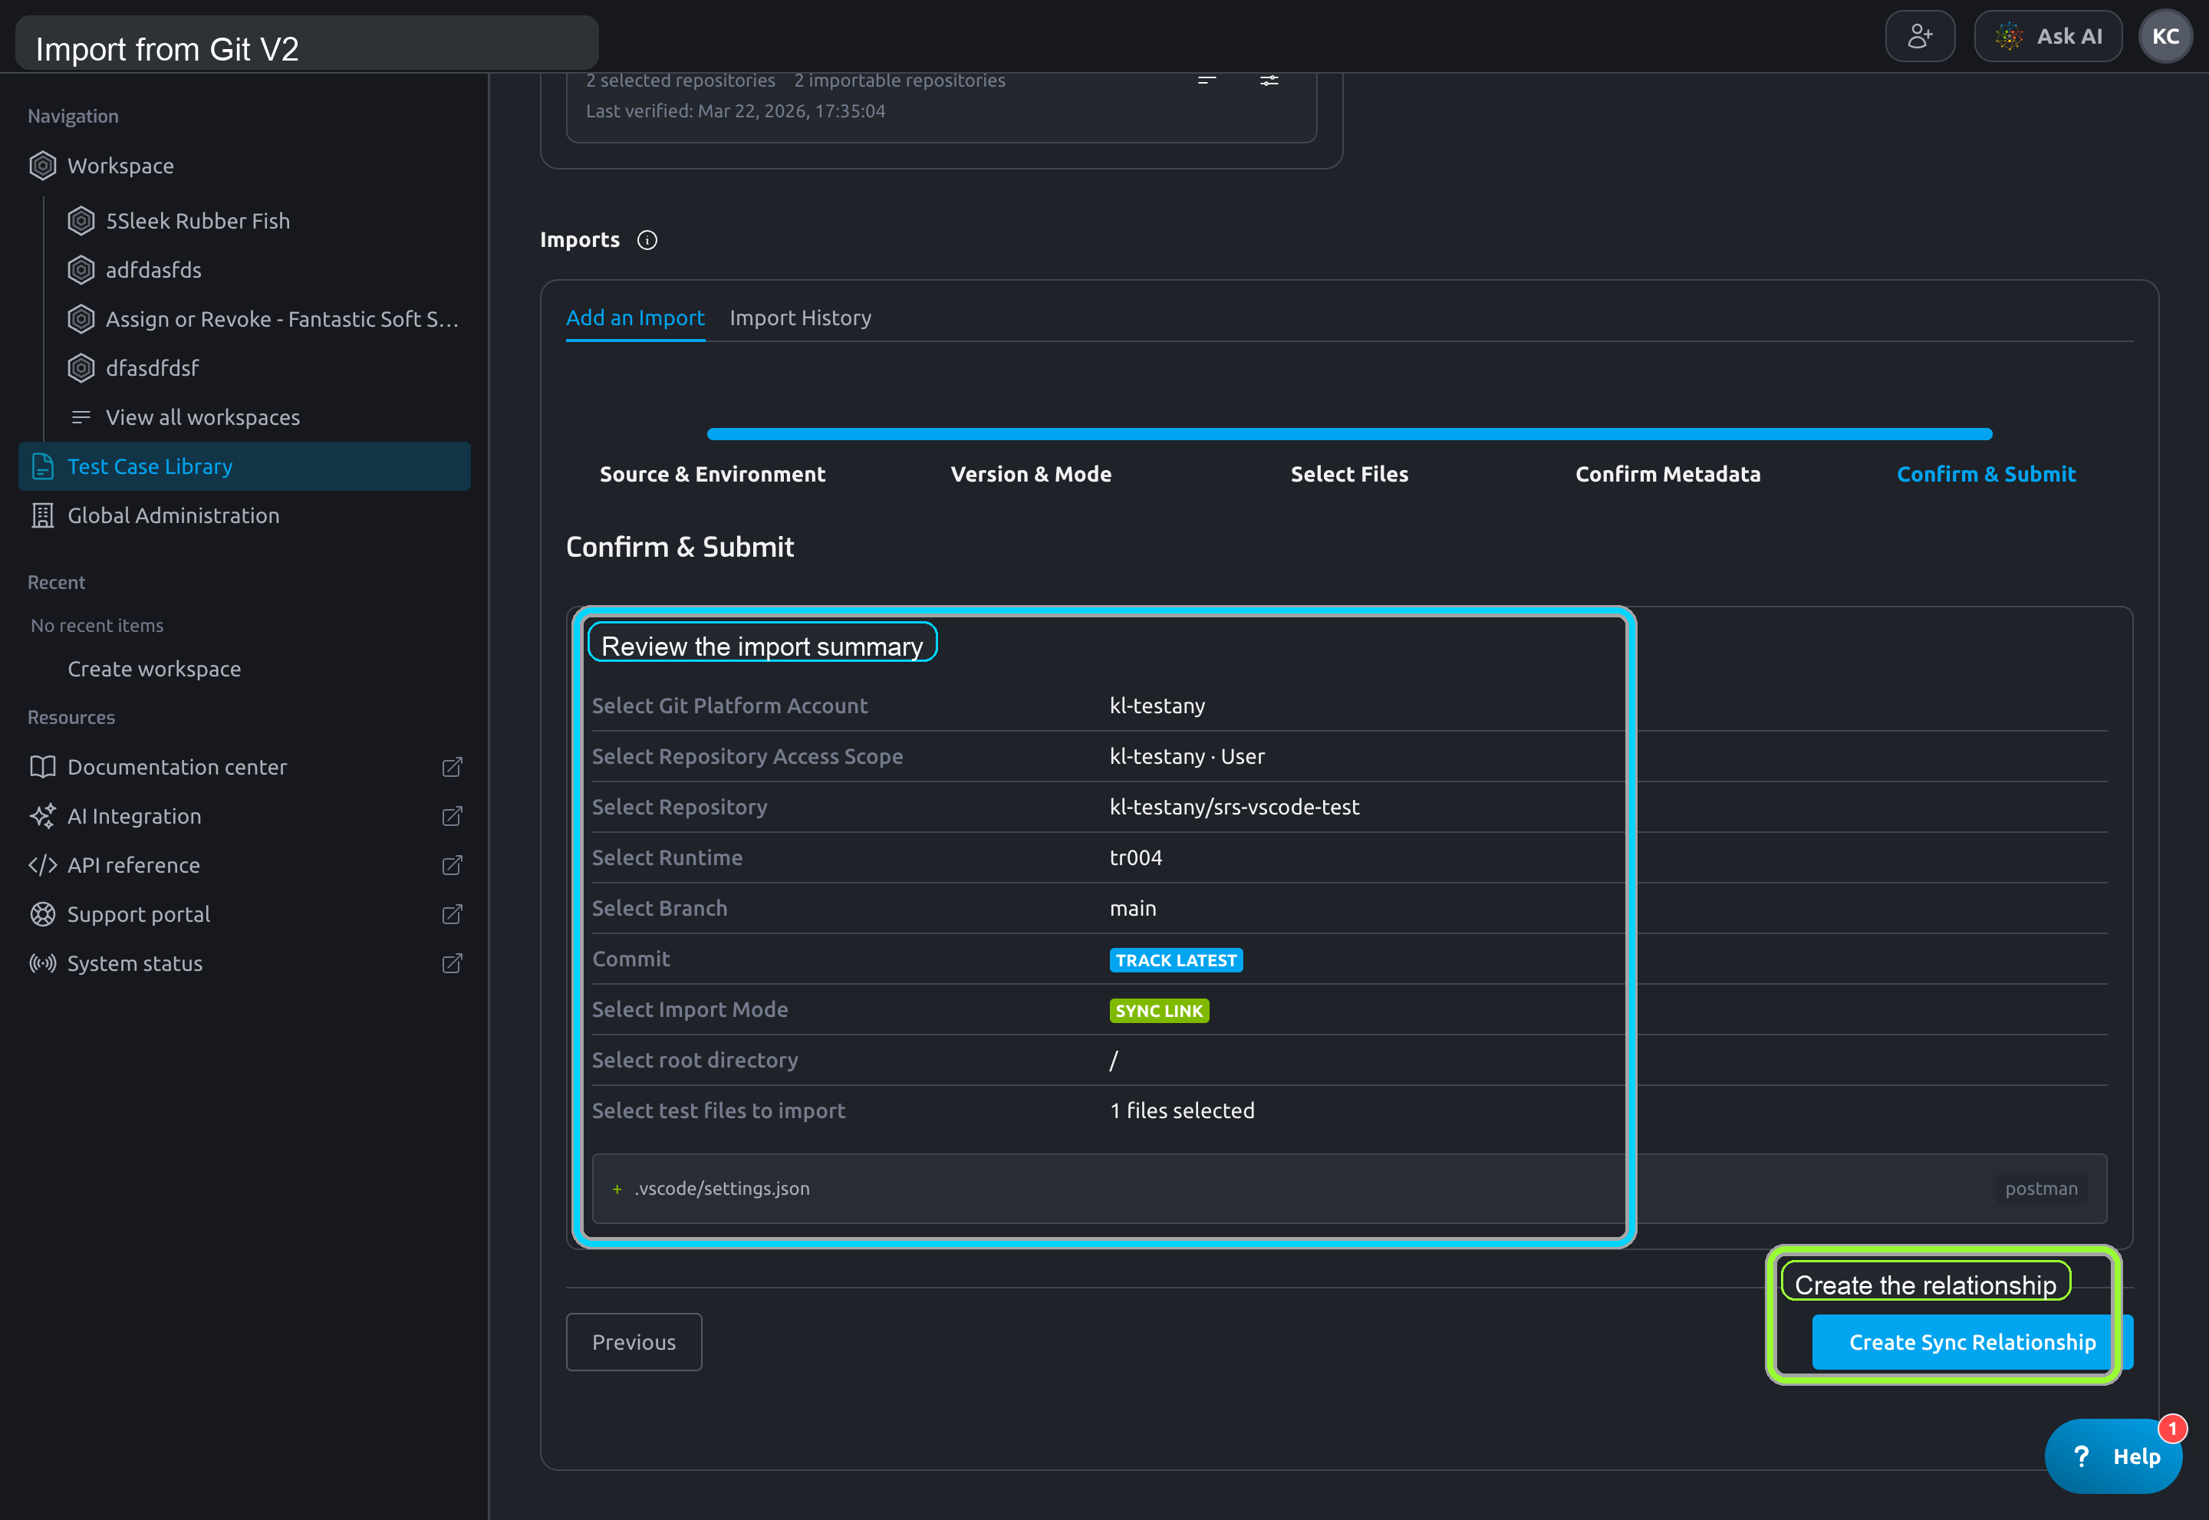Go to Version & Mode step

(x=1031, y=474)
